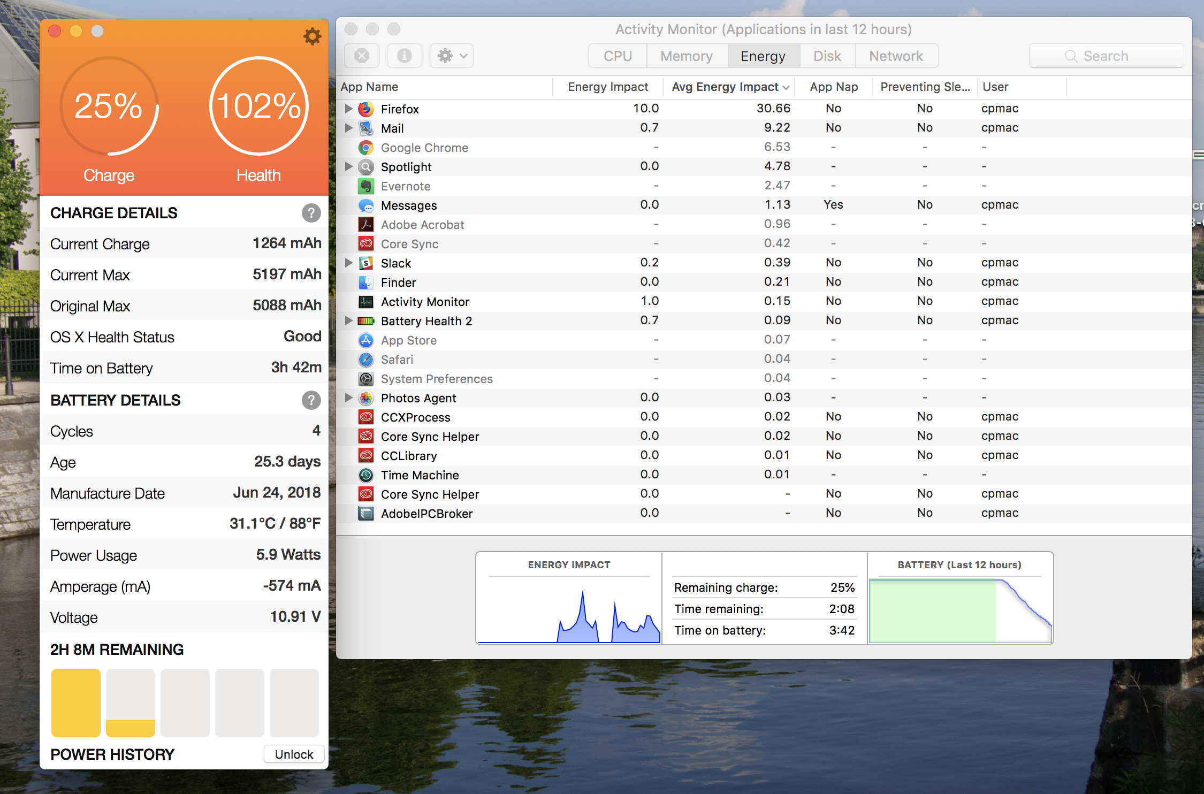Click the Finder face icon
The width and height of the screenshot is (1204, 794).
point(366,283)
